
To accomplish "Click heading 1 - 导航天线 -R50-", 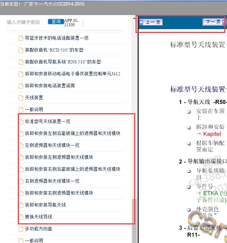I will click(x=203, y=102).
